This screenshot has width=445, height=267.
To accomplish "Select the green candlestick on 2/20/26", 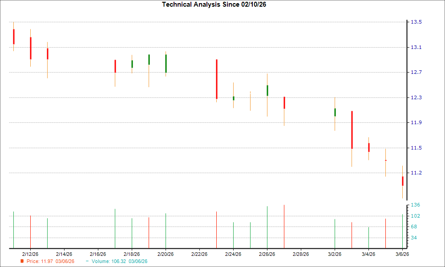I will (x=166, y=62).
